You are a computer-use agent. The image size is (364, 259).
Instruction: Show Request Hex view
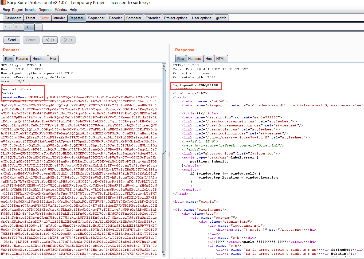click(53, 59)
